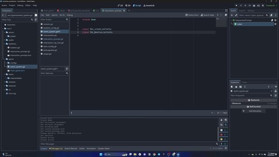Go back in FileSystem path history
The width and height of the screenshot is (279, 157).
tap(3, 15)
